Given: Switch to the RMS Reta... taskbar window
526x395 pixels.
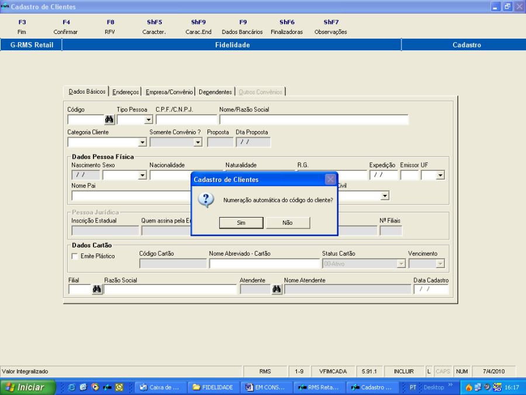Looking at the screenshot, I should click(319, 387).
